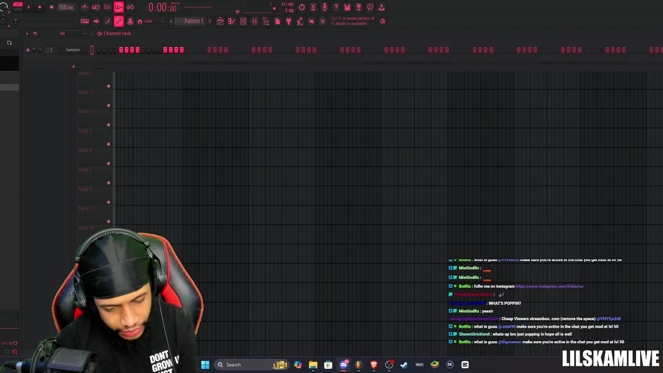Start playback with play button
Screen dimensions: 663x373
[29, 7]
